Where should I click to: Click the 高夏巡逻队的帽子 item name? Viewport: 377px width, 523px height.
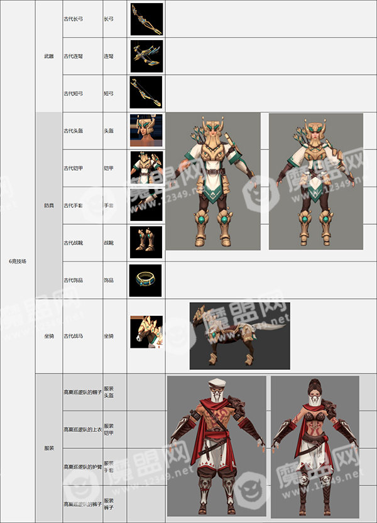pyautogui.click(x=83, y=392)
